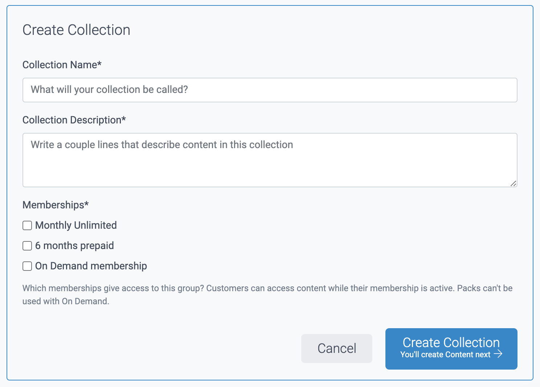
Task: Click the Collection Description label
Action: pos(74,120)
